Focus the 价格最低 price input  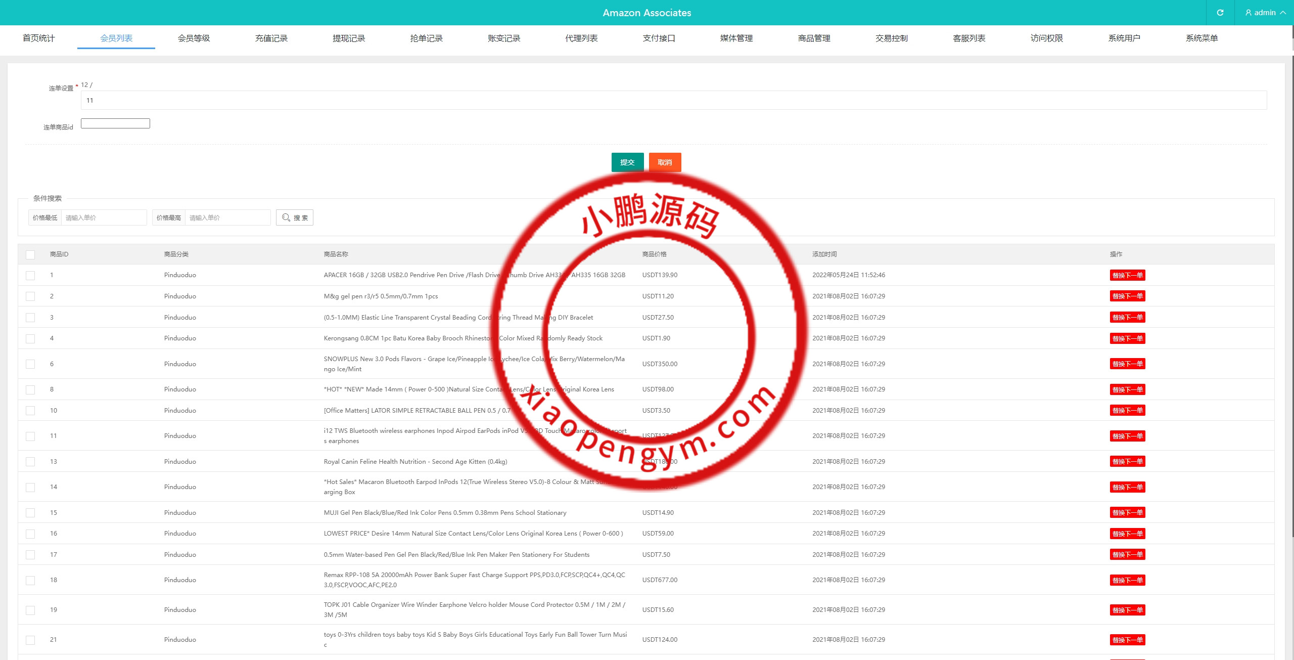(x=104, y=217)
